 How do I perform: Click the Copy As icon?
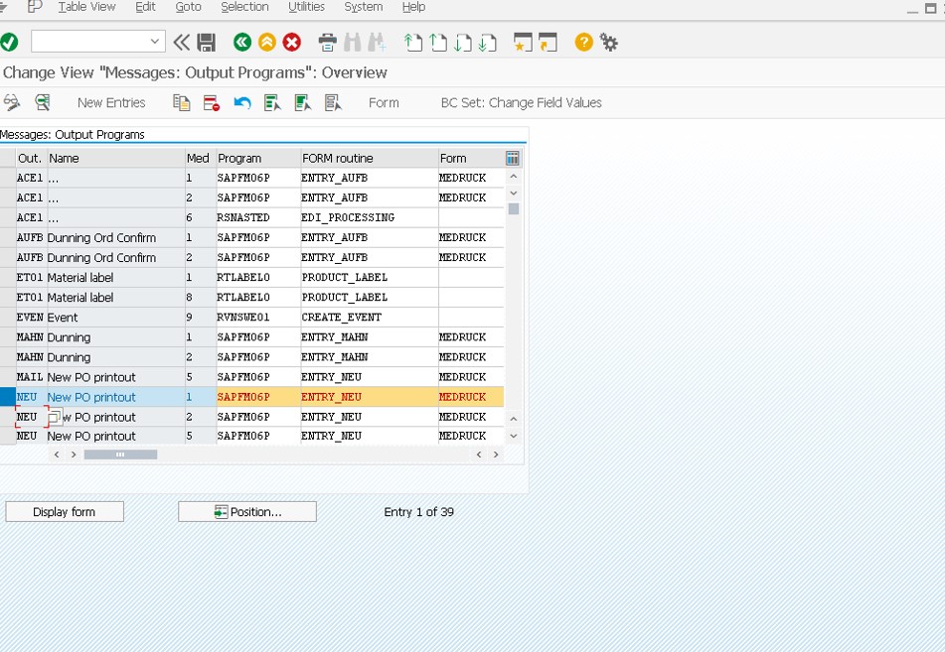(x=182, y=102)
